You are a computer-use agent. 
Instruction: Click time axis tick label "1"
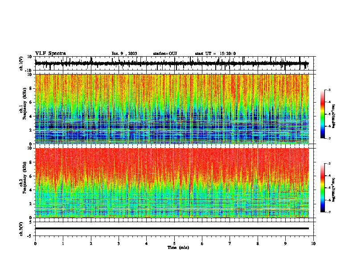[63, 244]
